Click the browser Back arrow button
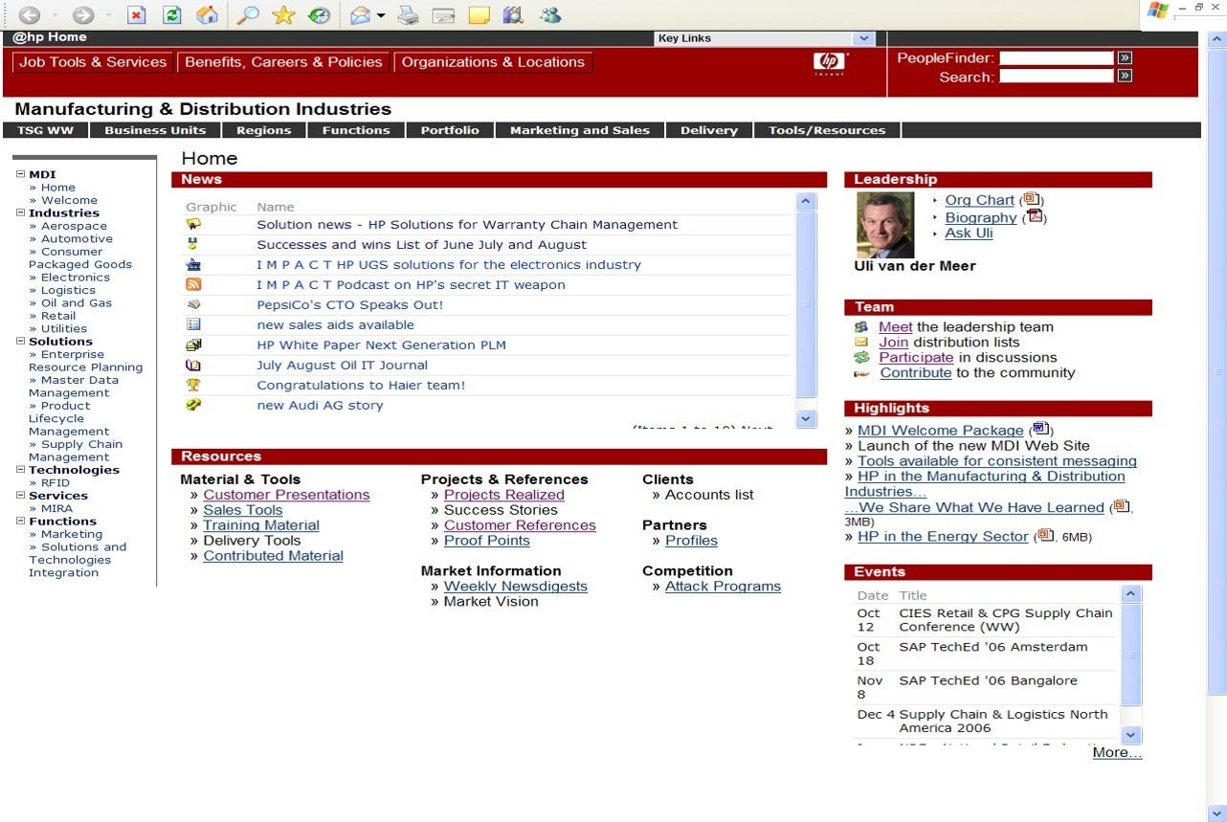 29,14
